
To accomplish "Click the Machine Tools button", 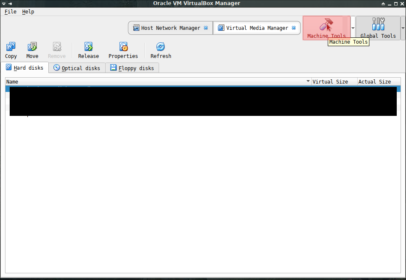I will tap(326, 28).
